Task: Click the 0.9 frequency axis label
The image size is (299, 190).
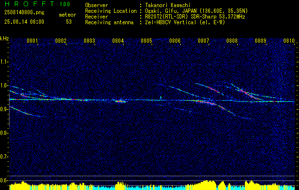Action: click(x=4, y=109)
